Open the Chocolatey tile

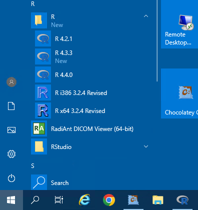pos(179,93)
